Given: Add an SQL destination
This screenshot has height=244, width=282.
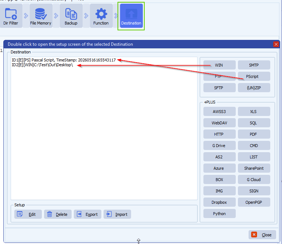Looking at the screenshot, I should (254, 123).
